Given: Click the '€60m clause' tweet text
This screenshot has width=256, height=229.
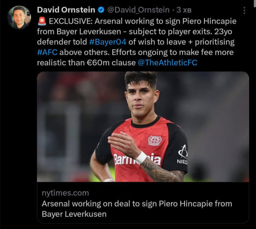Looking at the screenshot, I should coord(111,63).
